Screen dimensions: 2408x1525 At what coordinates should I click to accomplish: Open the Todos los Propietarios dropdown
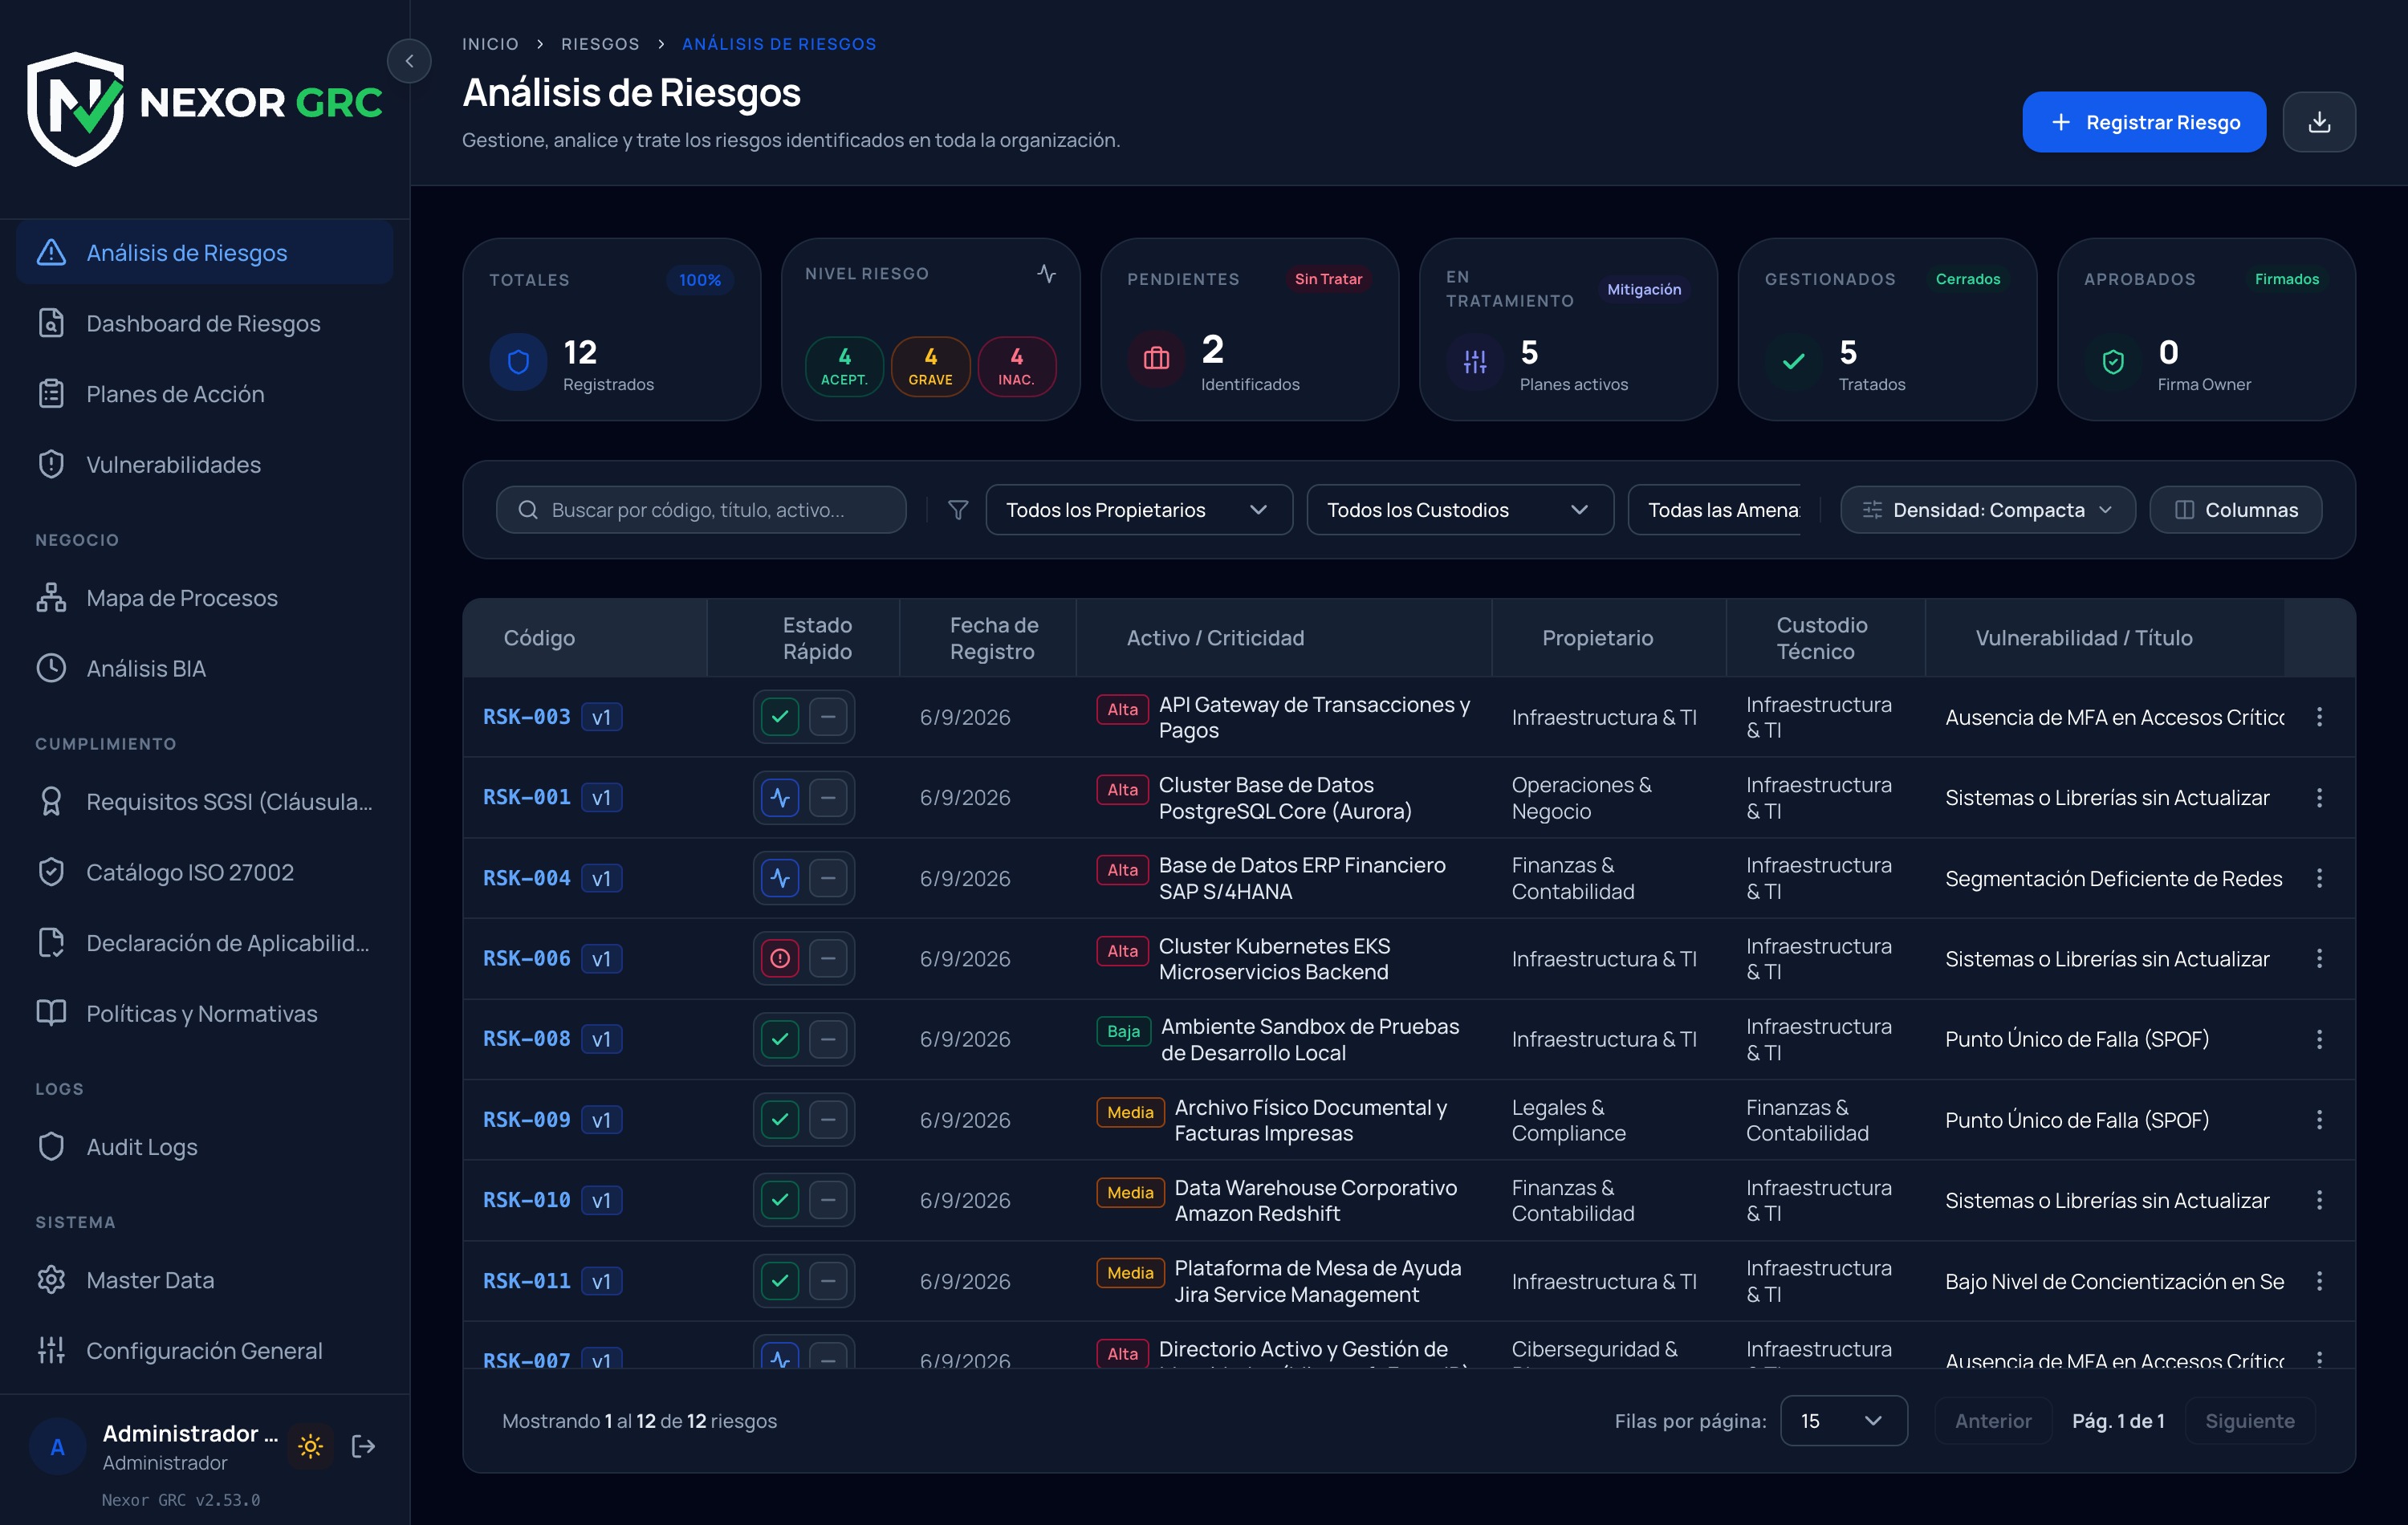pyautogui.click(x=1139, y=510)
